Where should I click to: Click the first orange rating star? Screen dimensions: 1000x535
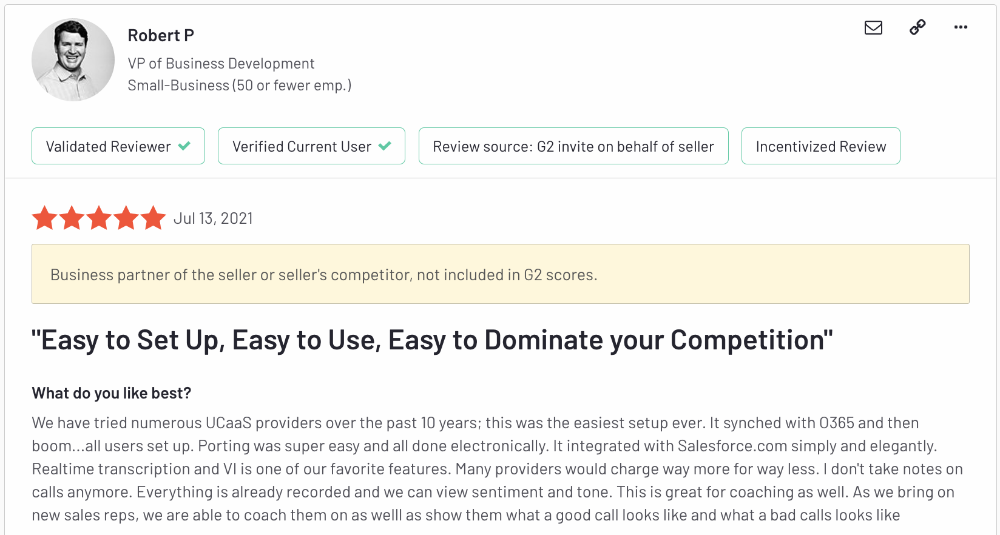click(x=45, y=218)
